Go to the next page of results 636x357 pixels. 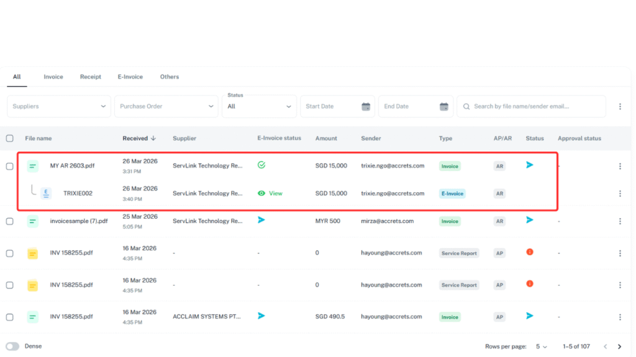619,346
